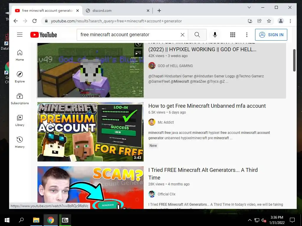This screenshot has height=226, width=302.
Task: Click the address bar lock icon
Action: (46, 21)
